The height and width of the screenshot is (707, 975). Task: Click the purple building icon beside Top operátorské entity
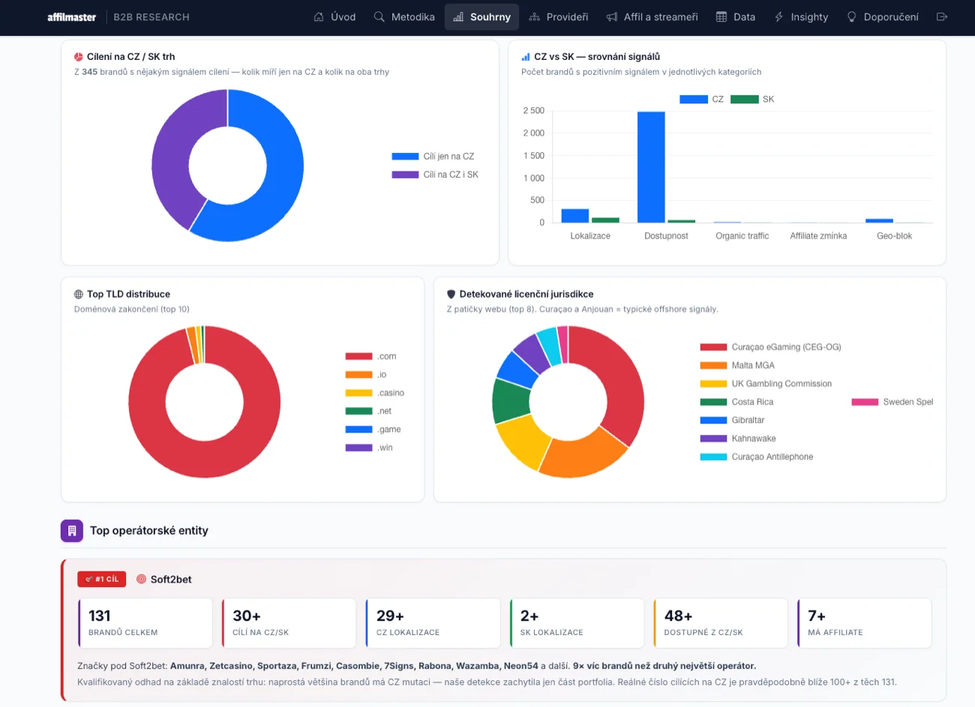72,531
